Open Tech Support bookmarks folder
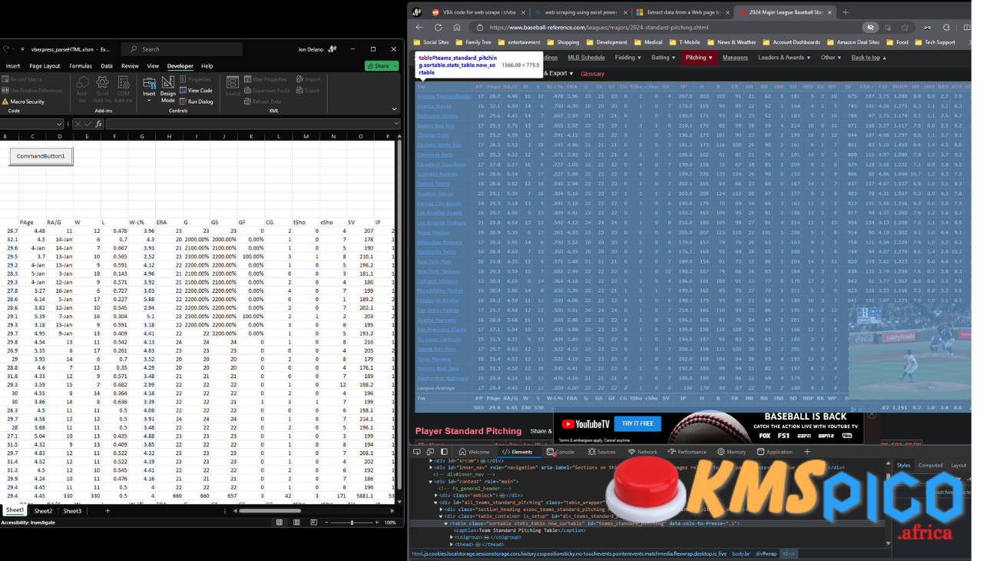Viewport: 983px width, 561px height. (935, 42)
